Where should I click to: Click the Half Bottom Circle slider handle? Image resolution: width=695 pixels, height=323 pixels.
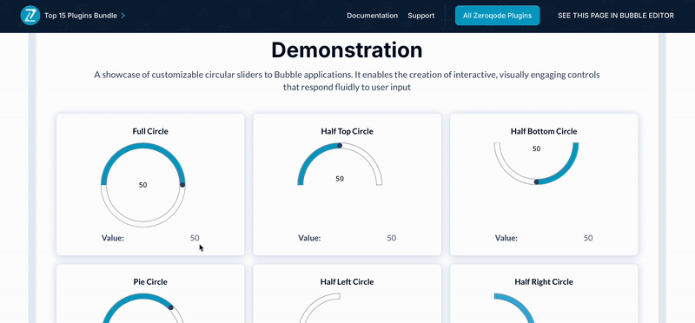(536, 181)
